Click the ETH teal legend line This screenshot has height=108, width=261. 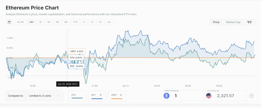[x=77, y=98]
